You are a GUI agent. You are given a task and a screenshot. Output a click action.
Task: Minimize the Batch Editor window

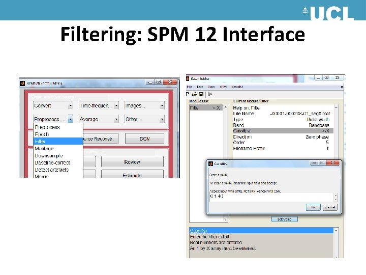point(318,77)
